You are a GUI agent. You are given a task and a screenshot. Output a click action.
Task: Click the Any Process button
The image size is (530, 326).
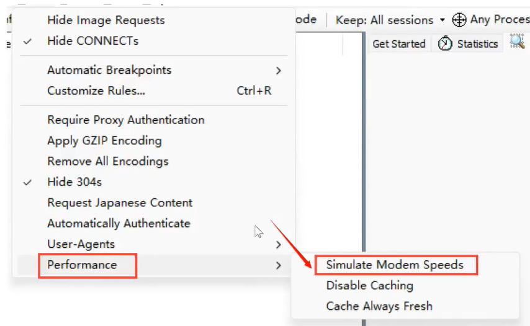(x=491, y=20)
